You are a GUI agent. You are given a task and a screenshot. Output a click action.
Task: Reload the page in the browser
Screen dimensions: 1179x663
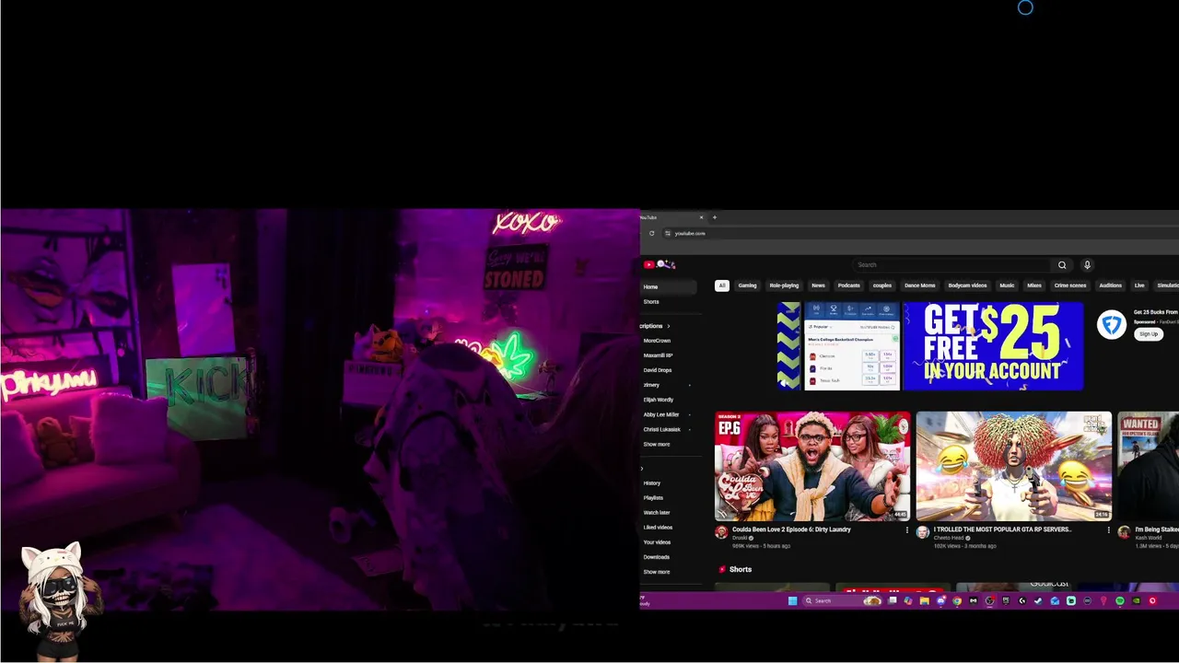[651, 233]
